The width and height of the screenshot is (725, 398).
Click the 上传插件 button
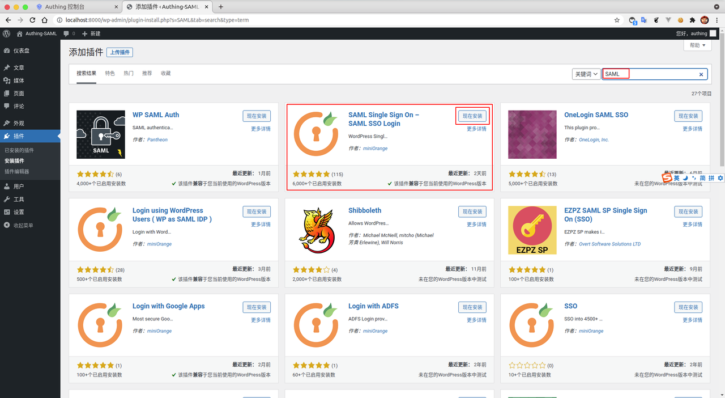119,52
